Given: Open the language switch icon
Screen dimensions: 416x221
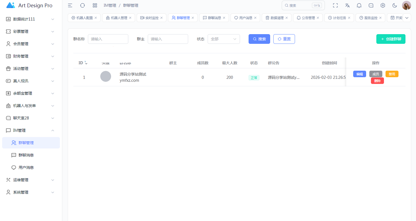Looking at the screenshot, I should 347,5.
